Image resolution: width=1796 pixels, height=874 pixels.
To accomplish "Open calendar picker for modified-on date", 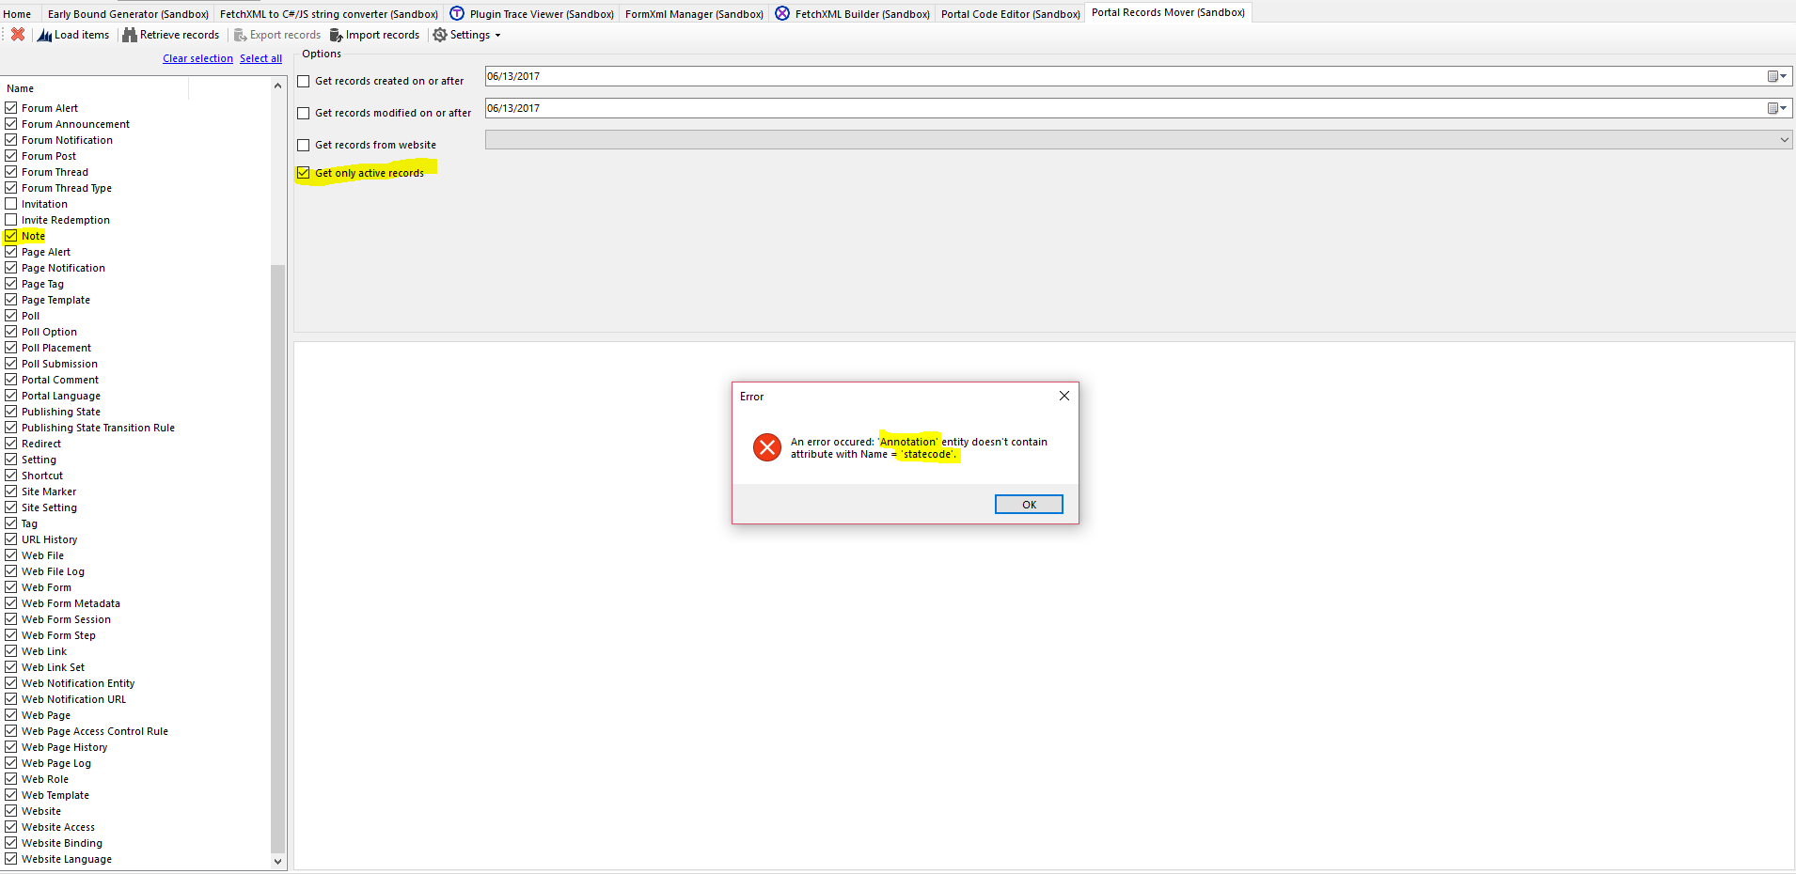I will tap(1776, 108).
